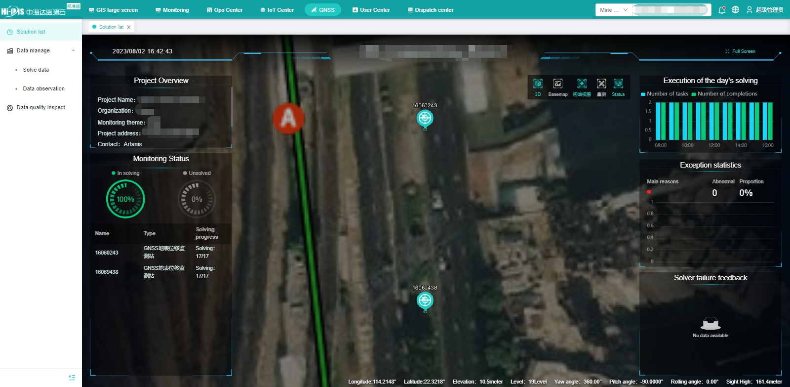Click the Unsolved 0% gauge
This screenshot has width=790, height=387.
(x=197, y=199)
